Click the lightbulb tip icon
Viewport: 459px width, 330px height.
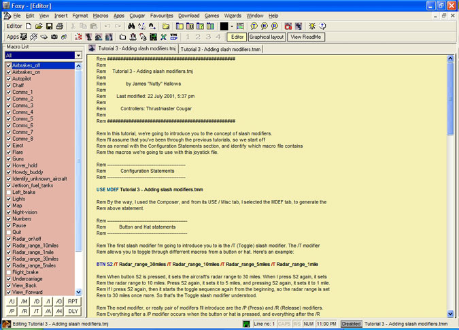tap(312, 27)
